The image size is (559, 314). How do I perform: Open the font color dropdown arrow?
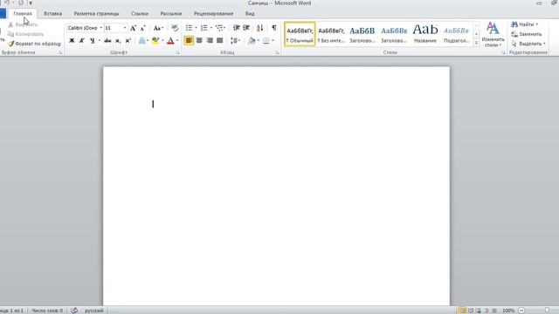[177, 41]
